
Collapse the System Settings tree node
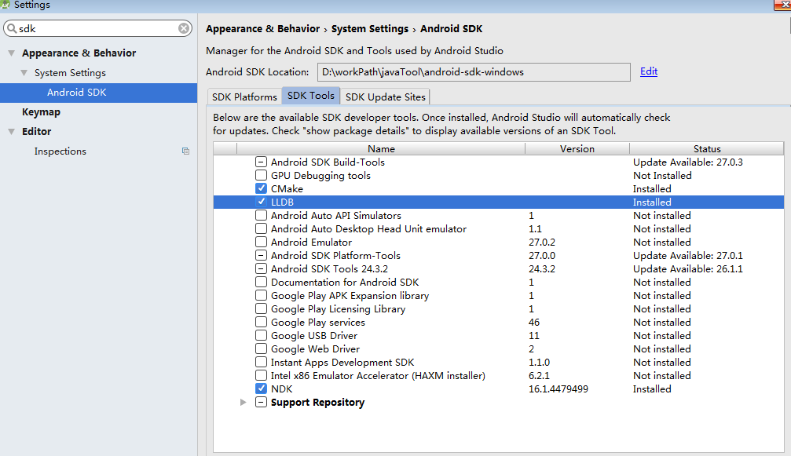24,73
